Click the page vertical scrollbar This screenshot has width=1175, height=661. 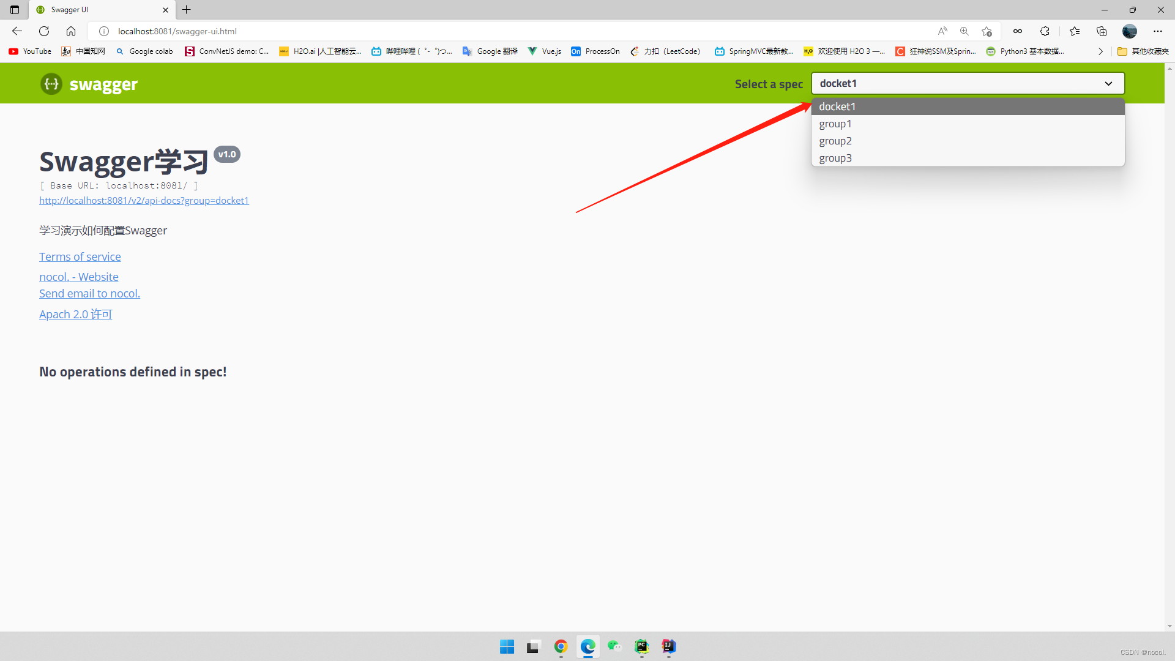(x=1169, y=348)
